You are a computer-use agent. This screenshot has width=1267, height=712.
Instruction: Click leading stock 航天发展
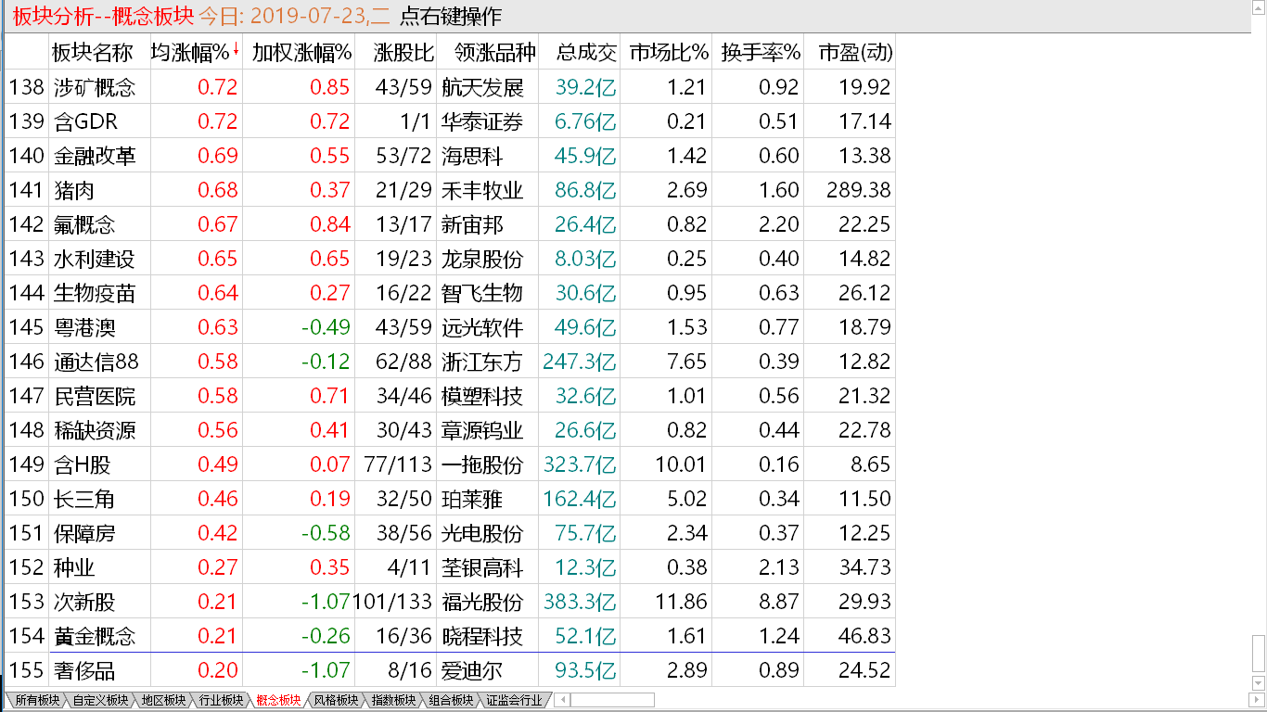pyautogui.click(x=482, y=87)
